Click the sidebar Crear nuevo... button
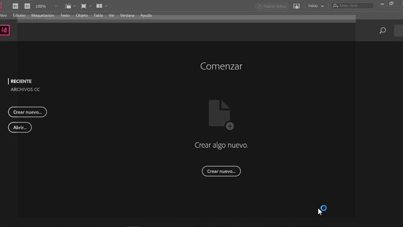This screenshot has height=227, width=403. [28, 112]
